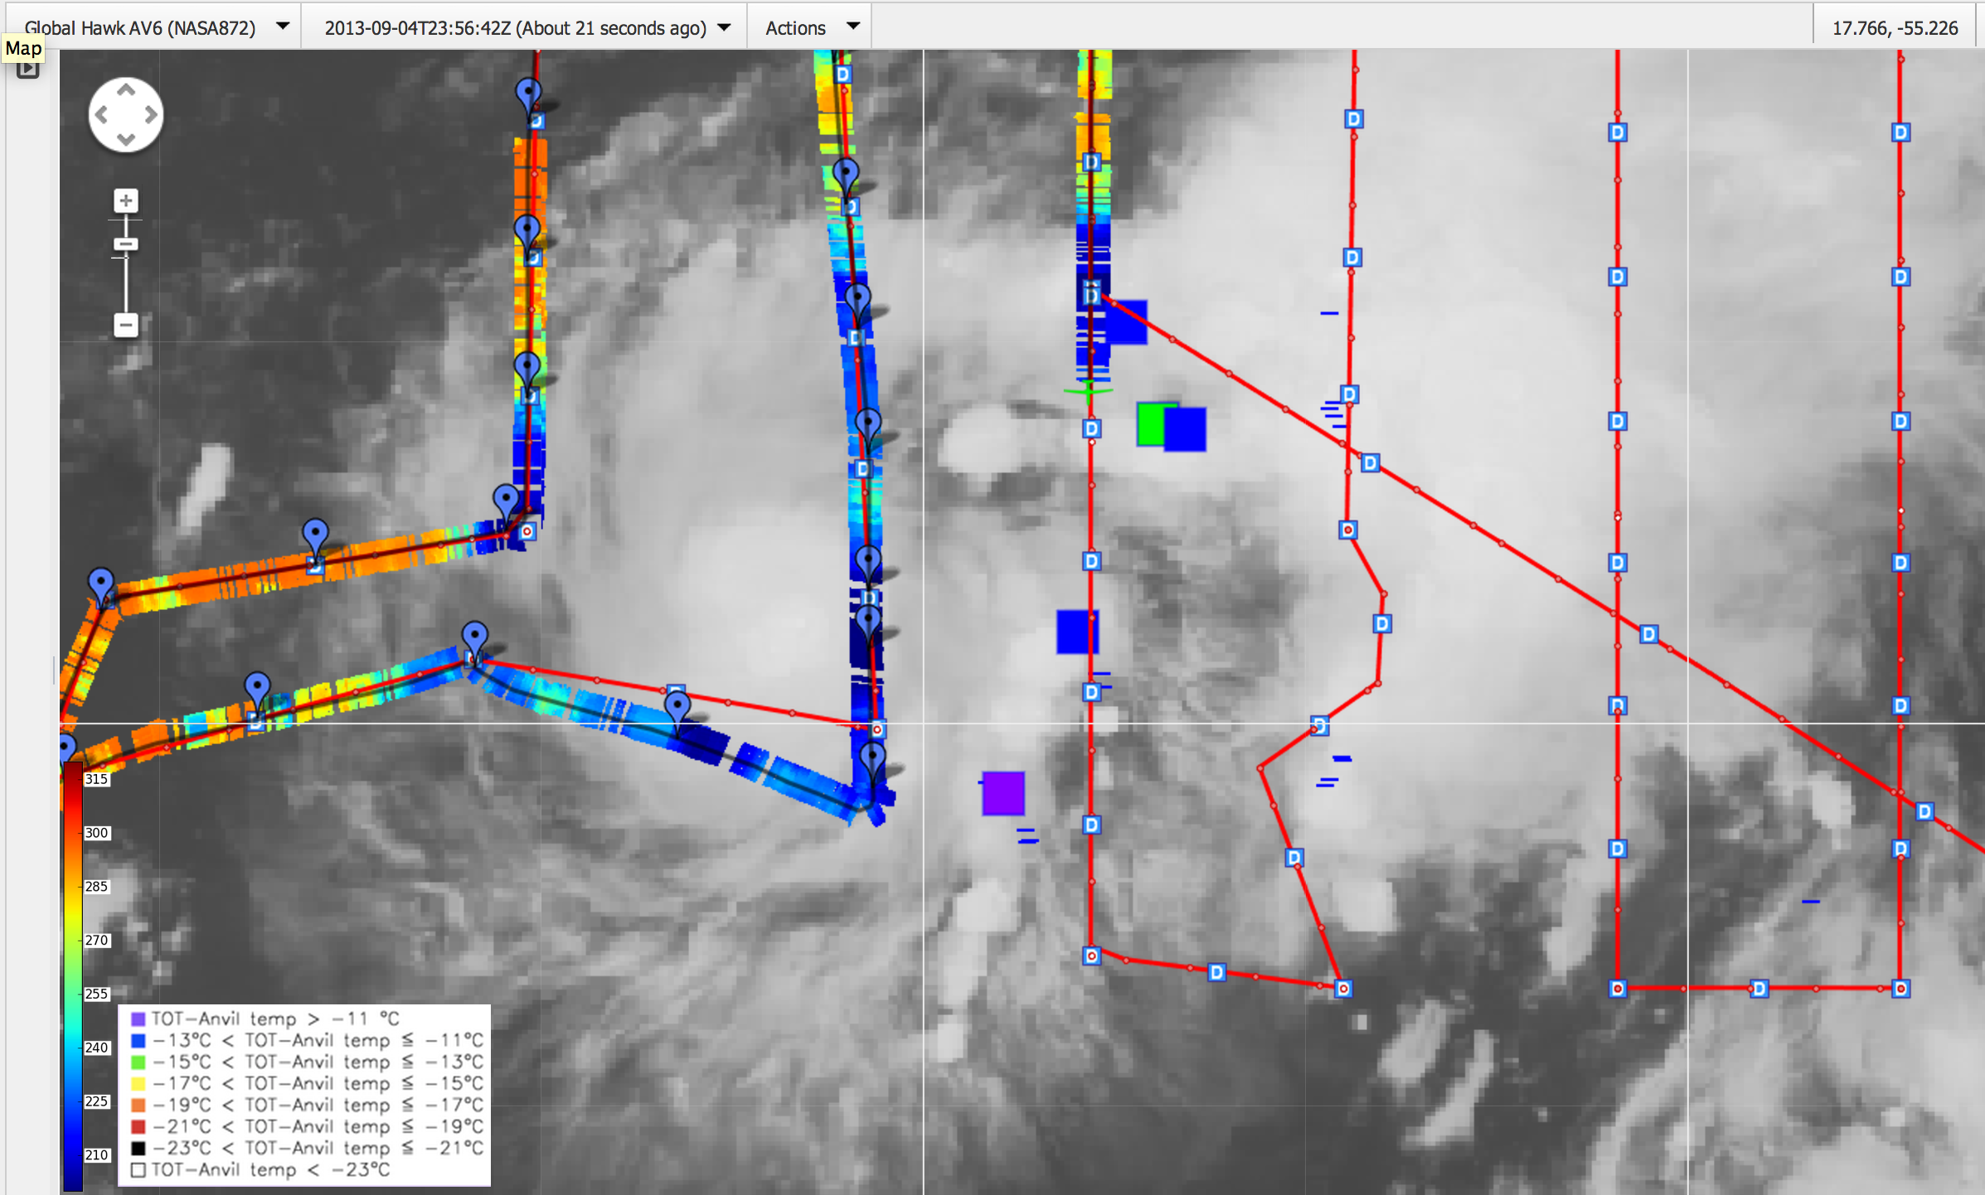
Task: Select the purple square map marker
Action: click(1003, 793)
